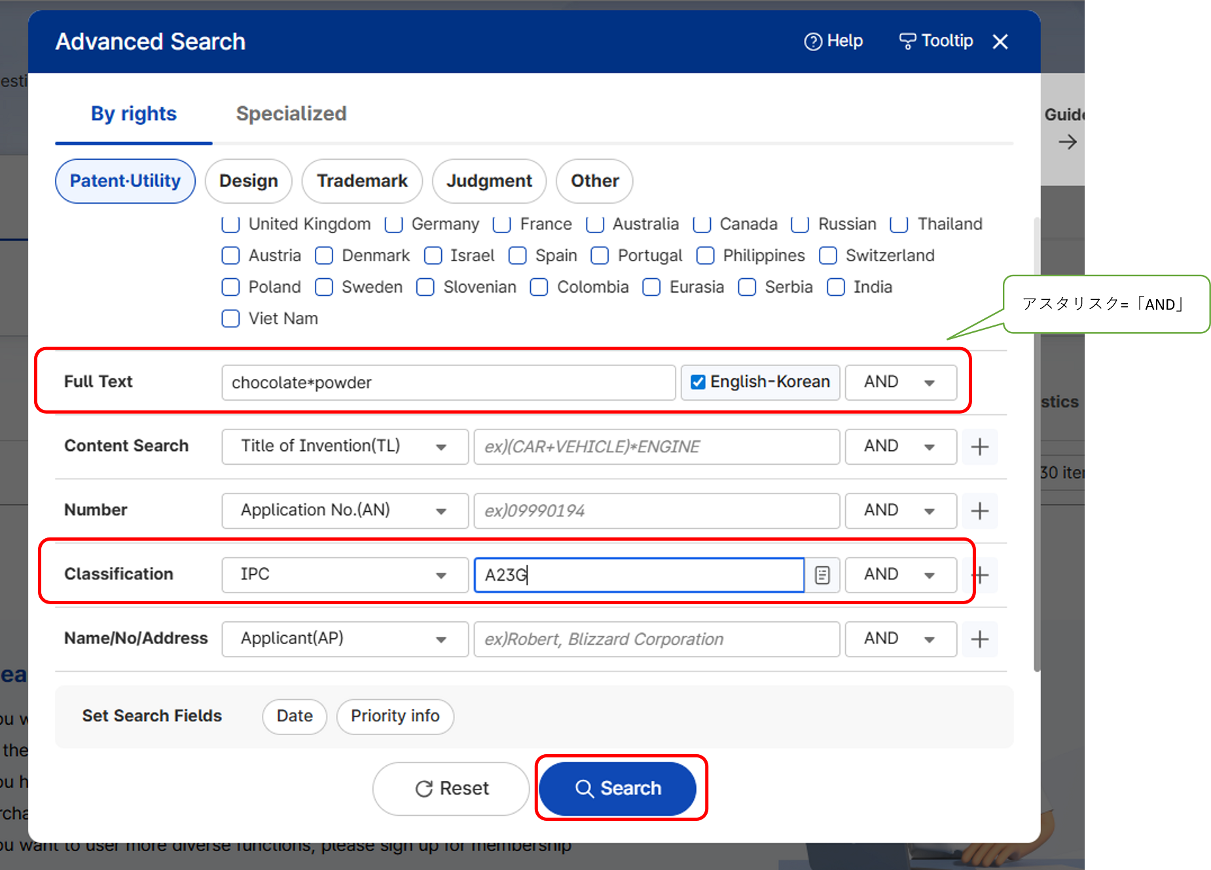The width and height of the screenshot is (1211, 870).
Task: Open the IPC classification lookup icon
Action: (x=822, y=575)
